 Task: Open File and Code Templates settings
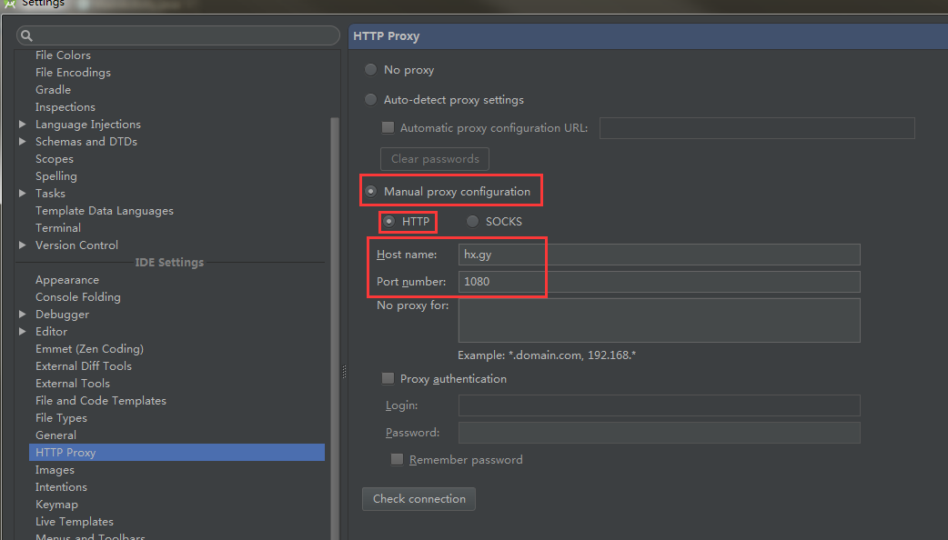[101, 401]
